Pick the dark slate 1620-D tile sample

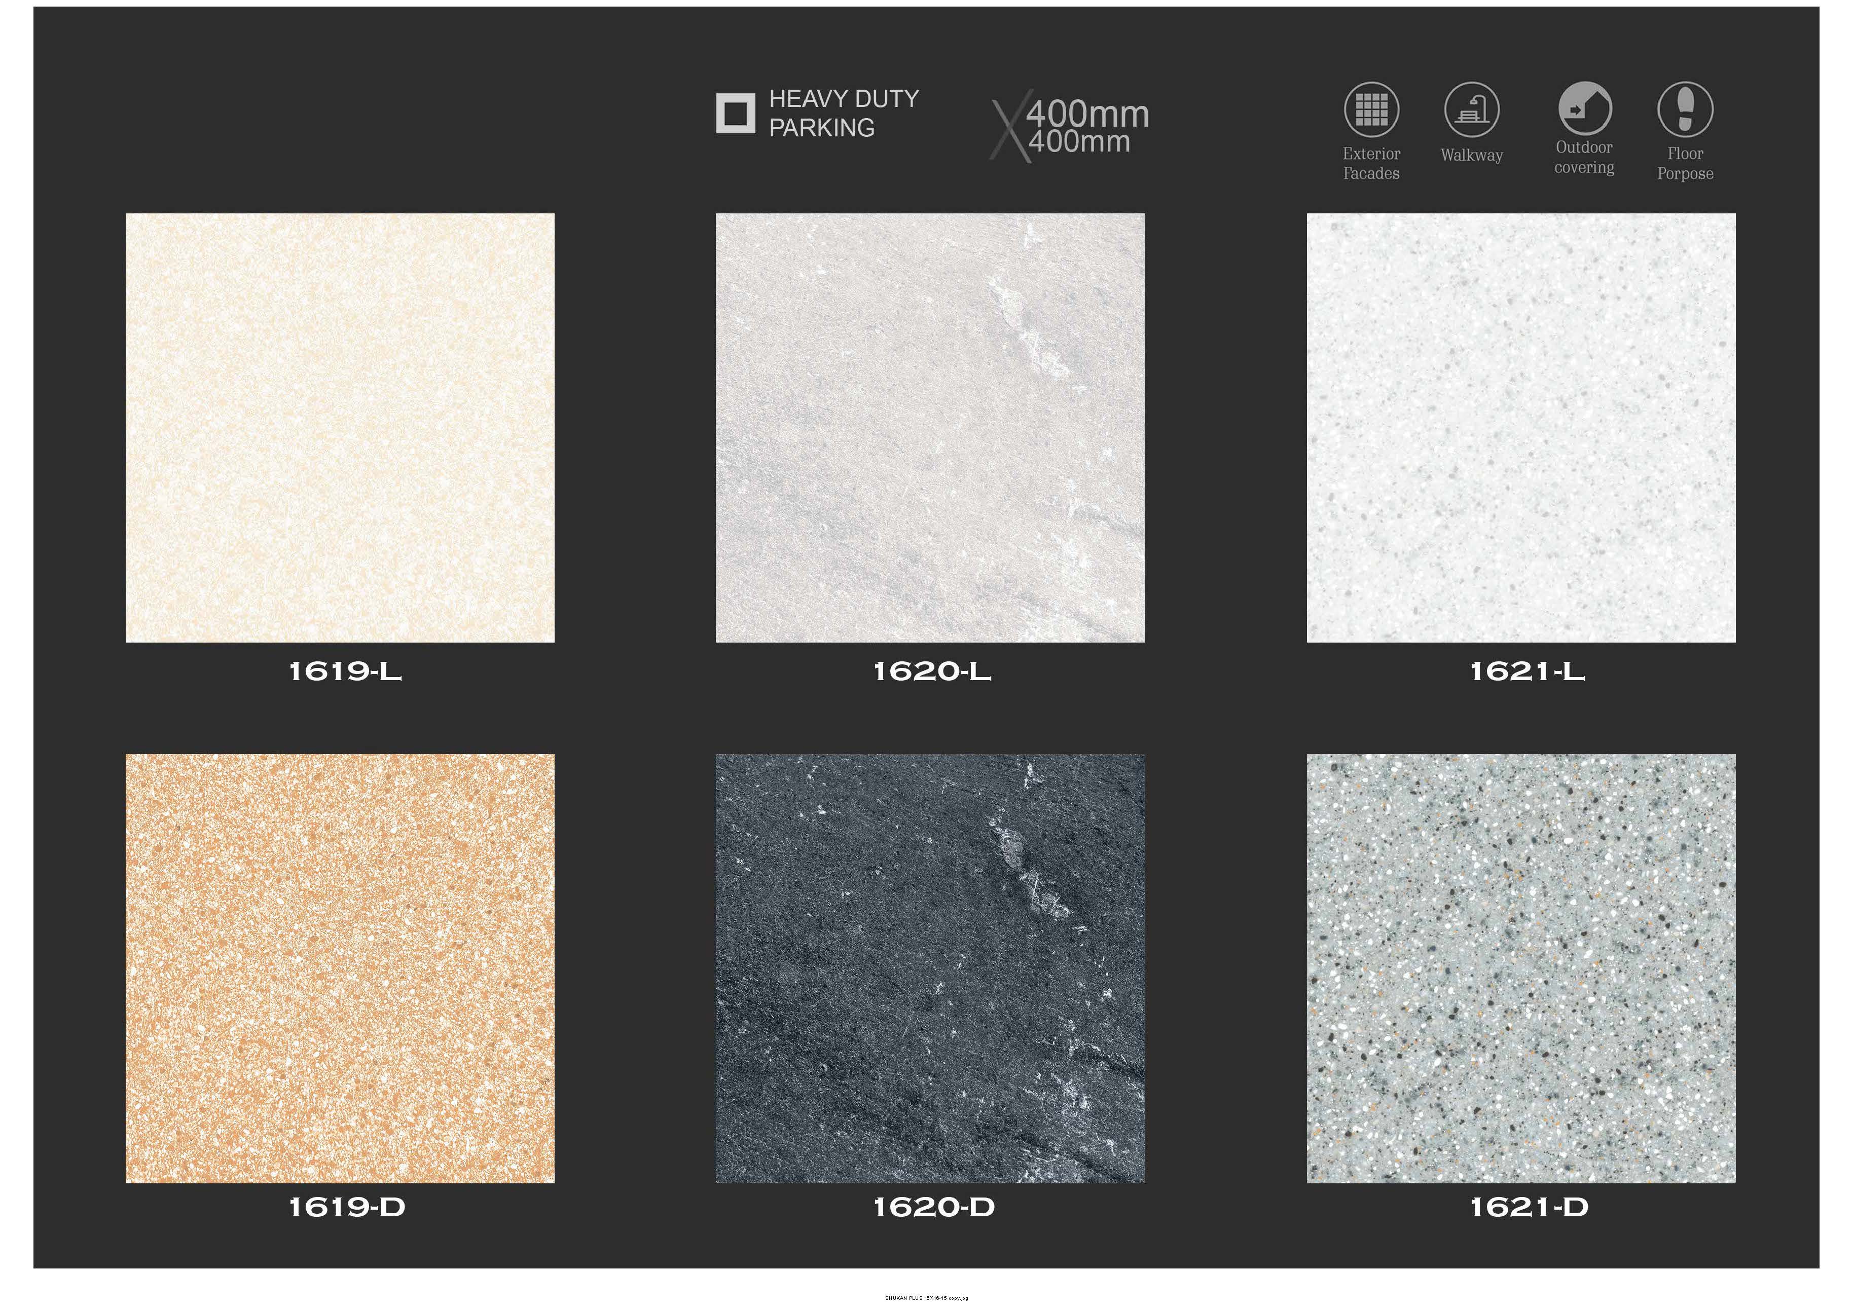(x=930, y=968)
